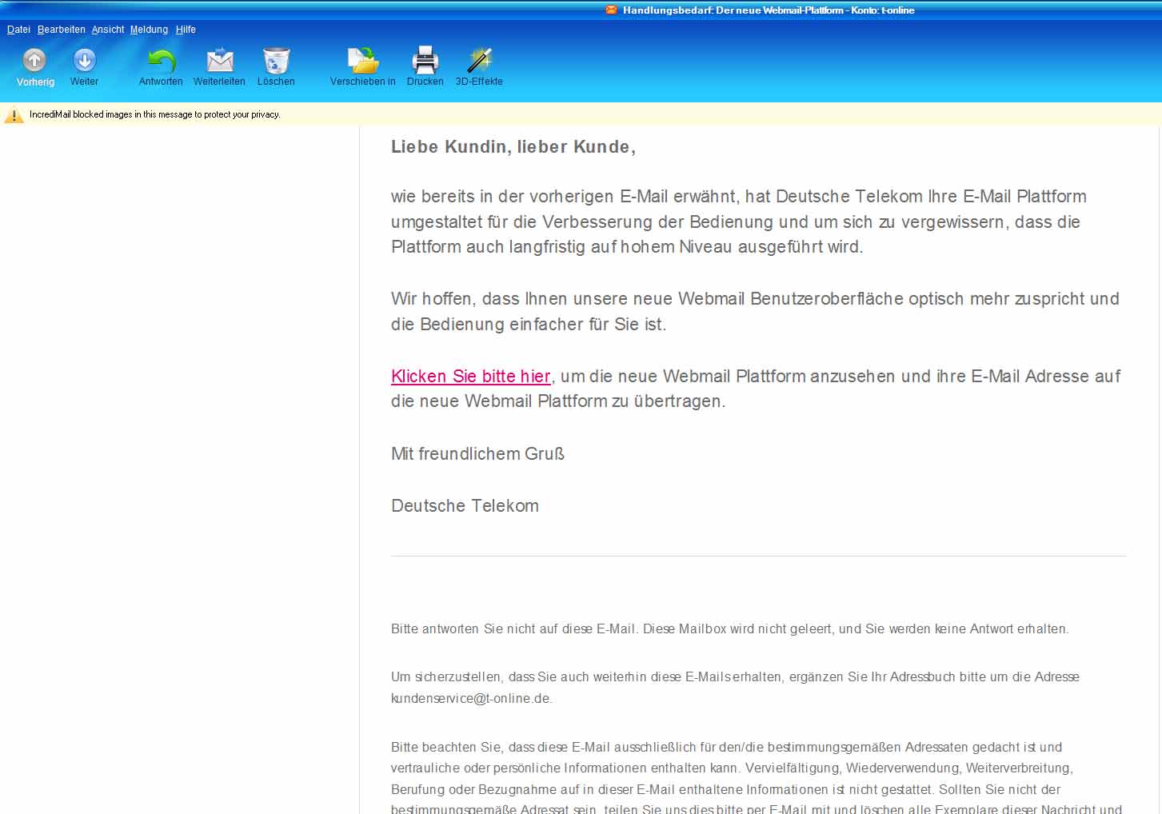Open the Datei menu
The width and height of the screenshot is (1162, 814).
18,30
